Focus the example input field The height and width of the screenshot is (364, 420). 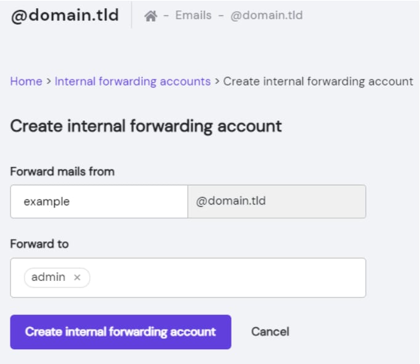tap(99, 201)
